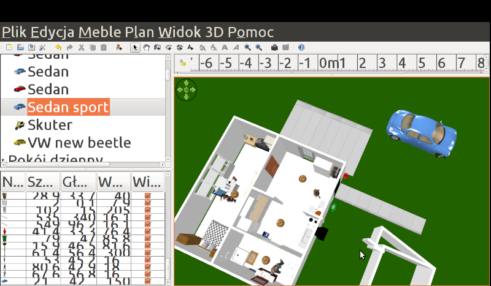Click the blue sports car in 3D view
491x286 pixels.
click(x=421, y=130)
